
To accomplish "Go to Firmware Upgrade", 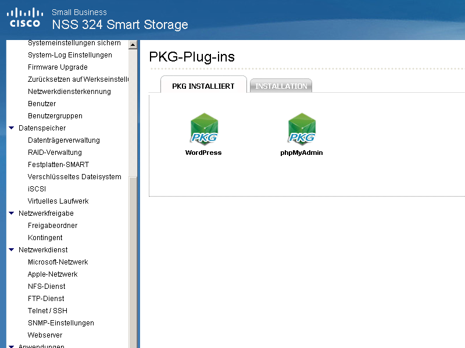I will (x=58, y=67).
